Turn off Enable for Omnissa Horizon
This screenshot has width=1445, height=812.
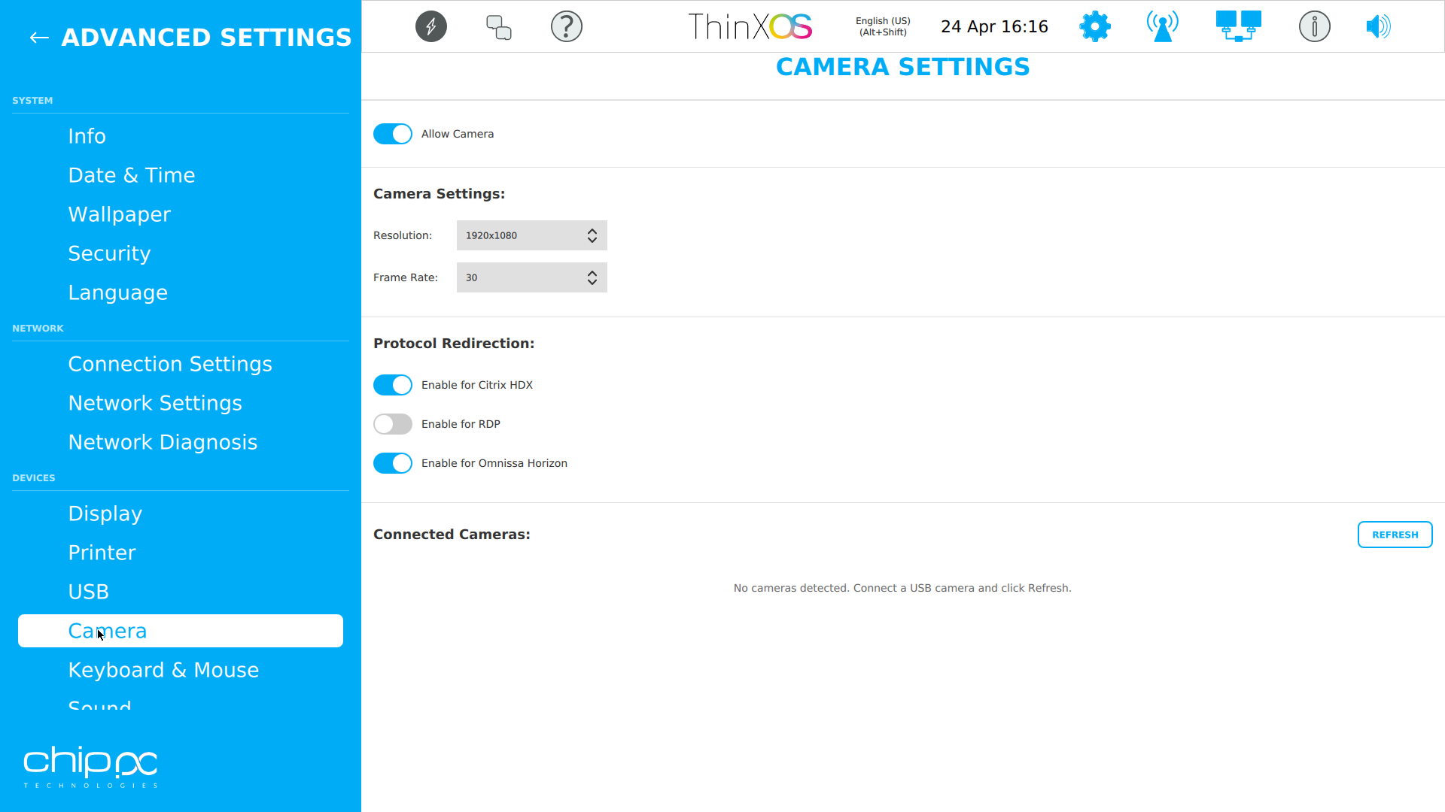click(392, 463)
